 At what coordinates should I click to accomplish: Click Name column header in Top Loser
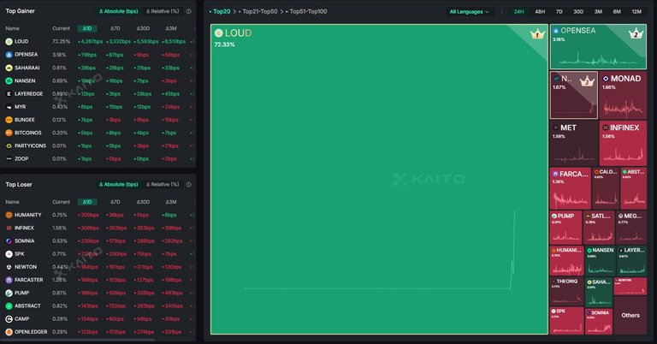coord(12,202)
